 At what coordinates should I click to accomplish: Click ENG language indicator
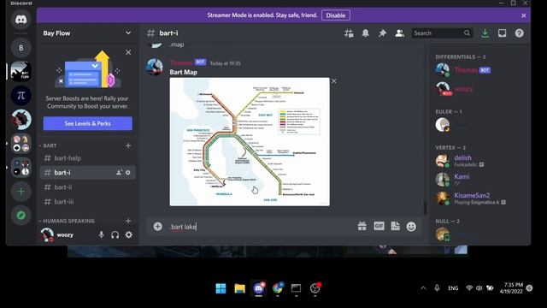[453, 288]
